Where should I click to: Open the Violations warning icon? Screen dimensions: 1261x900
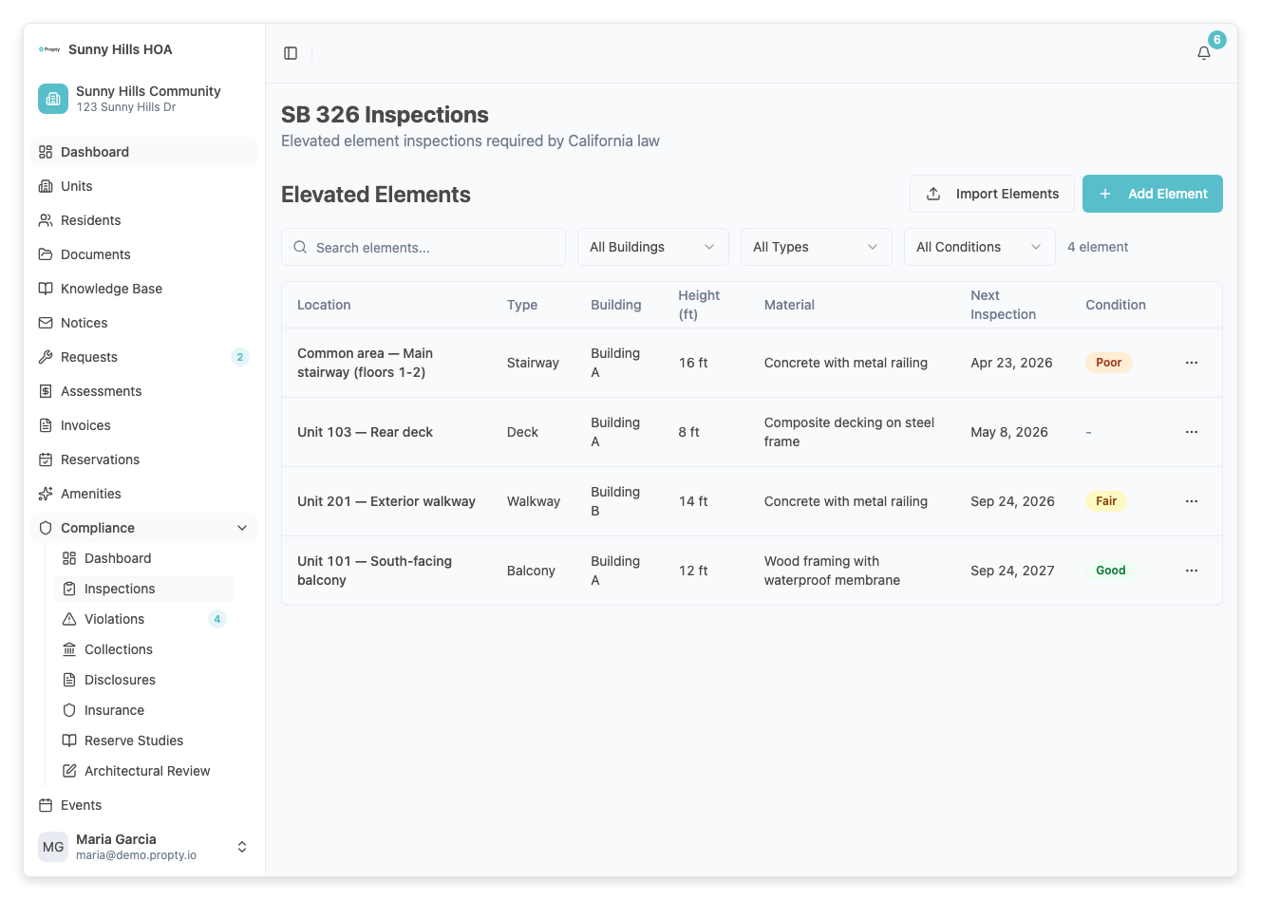(69, 619)
